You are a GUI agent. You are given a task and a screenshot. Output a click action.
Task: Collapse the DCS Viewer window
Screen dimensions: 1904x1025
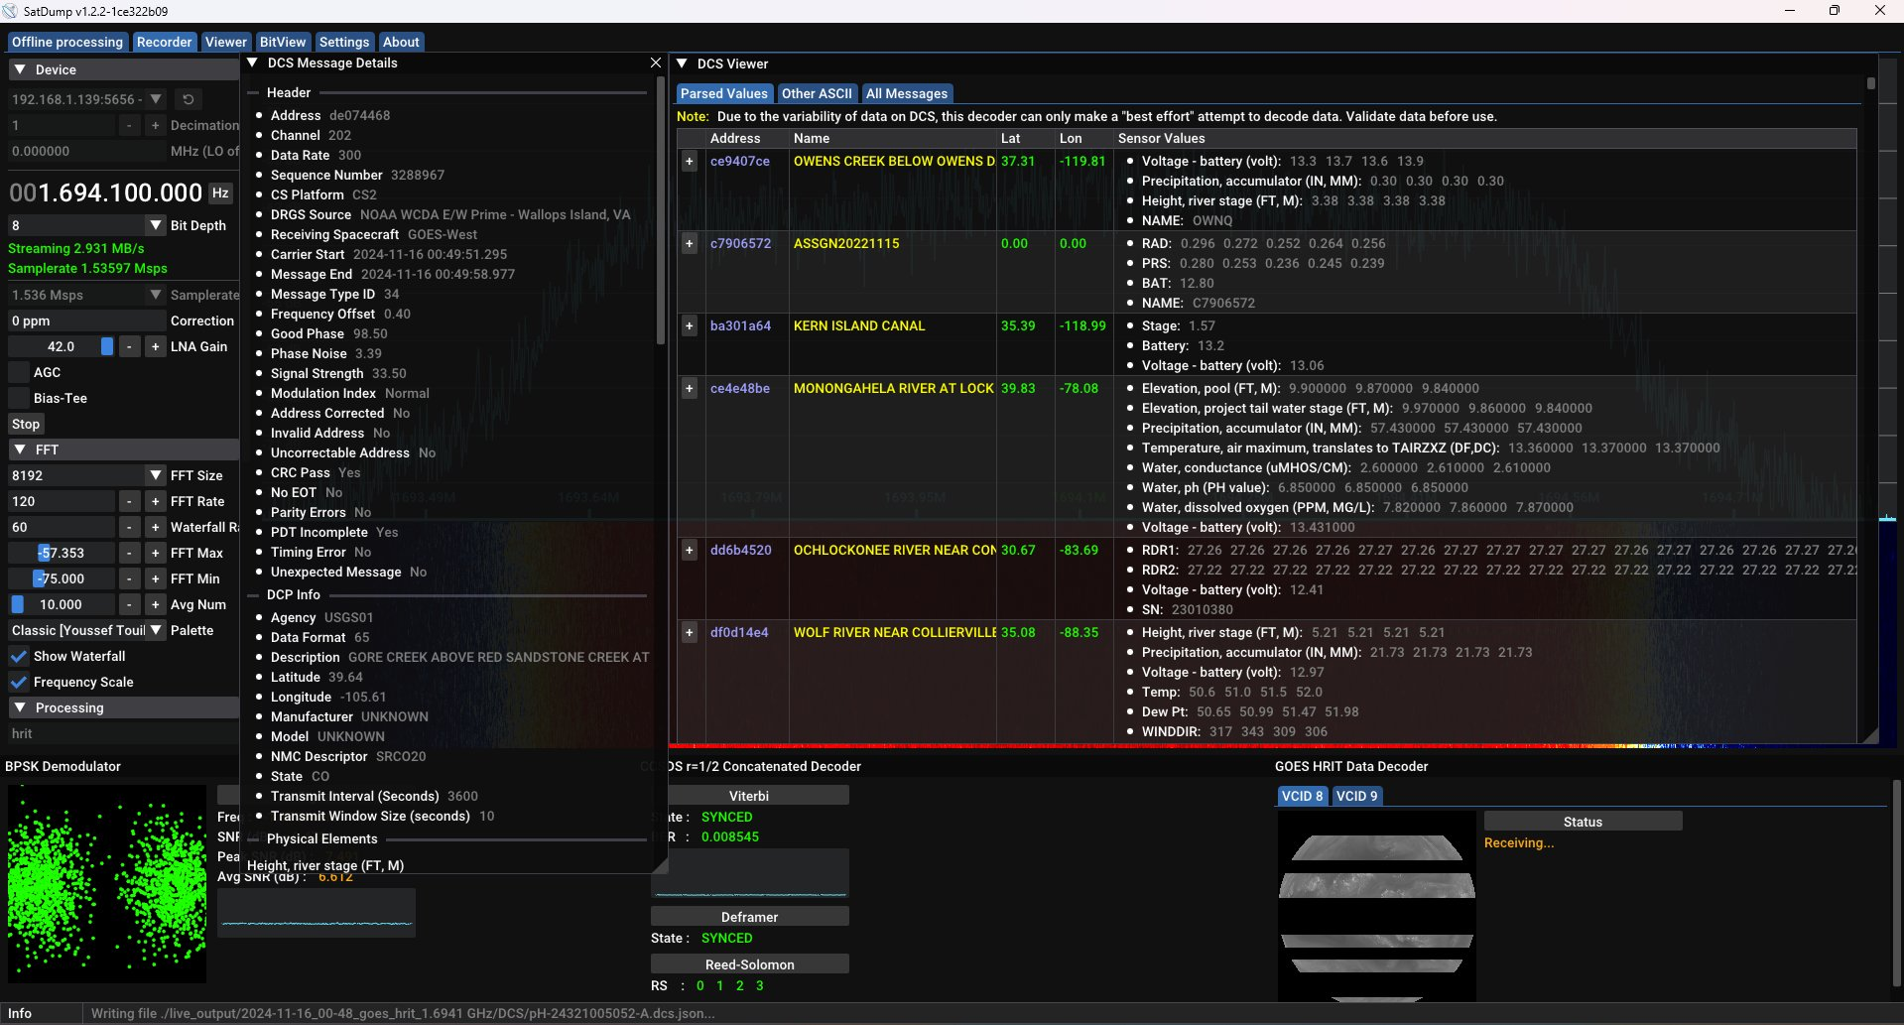pyautogui.click(x=682, y=64)
